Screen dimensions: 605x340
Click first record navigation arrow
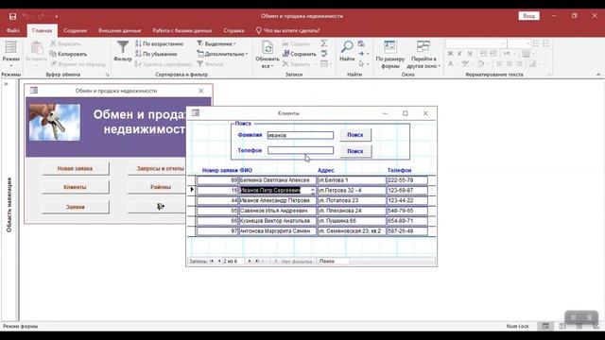[x=212, y=262]
